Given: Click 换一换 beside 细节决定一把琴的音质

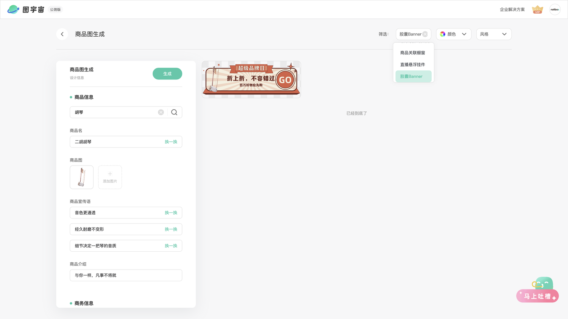Looking at the screenshot, I should tap(171, 246).
